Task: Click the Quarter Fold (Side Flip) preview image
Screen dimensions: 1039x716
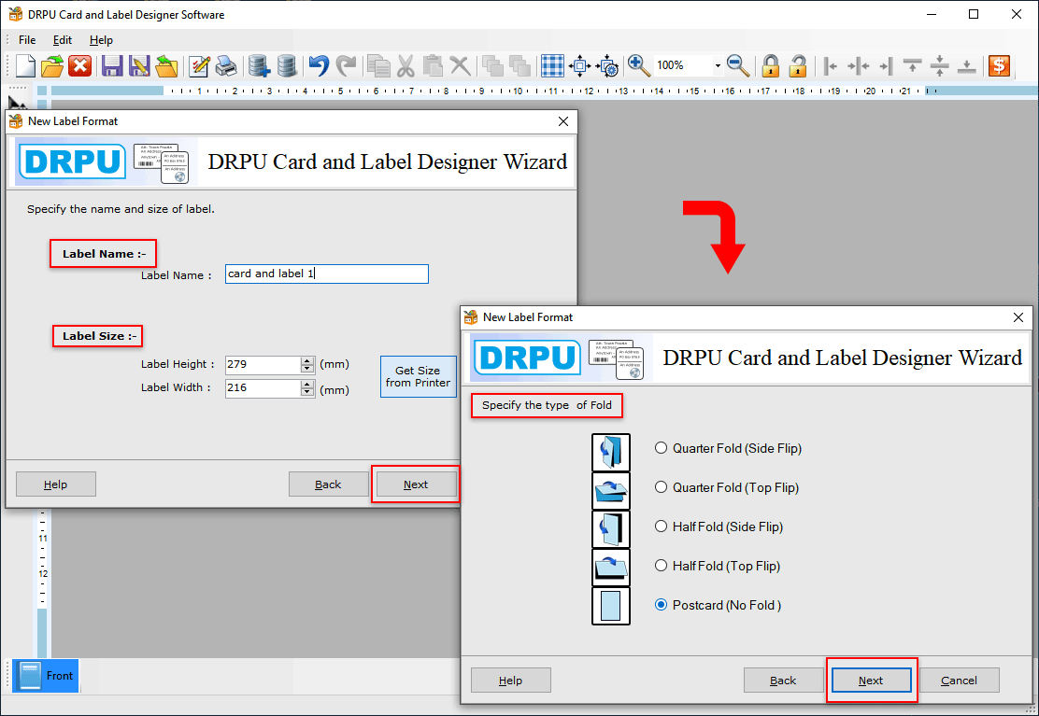Action: pos(611,452)
